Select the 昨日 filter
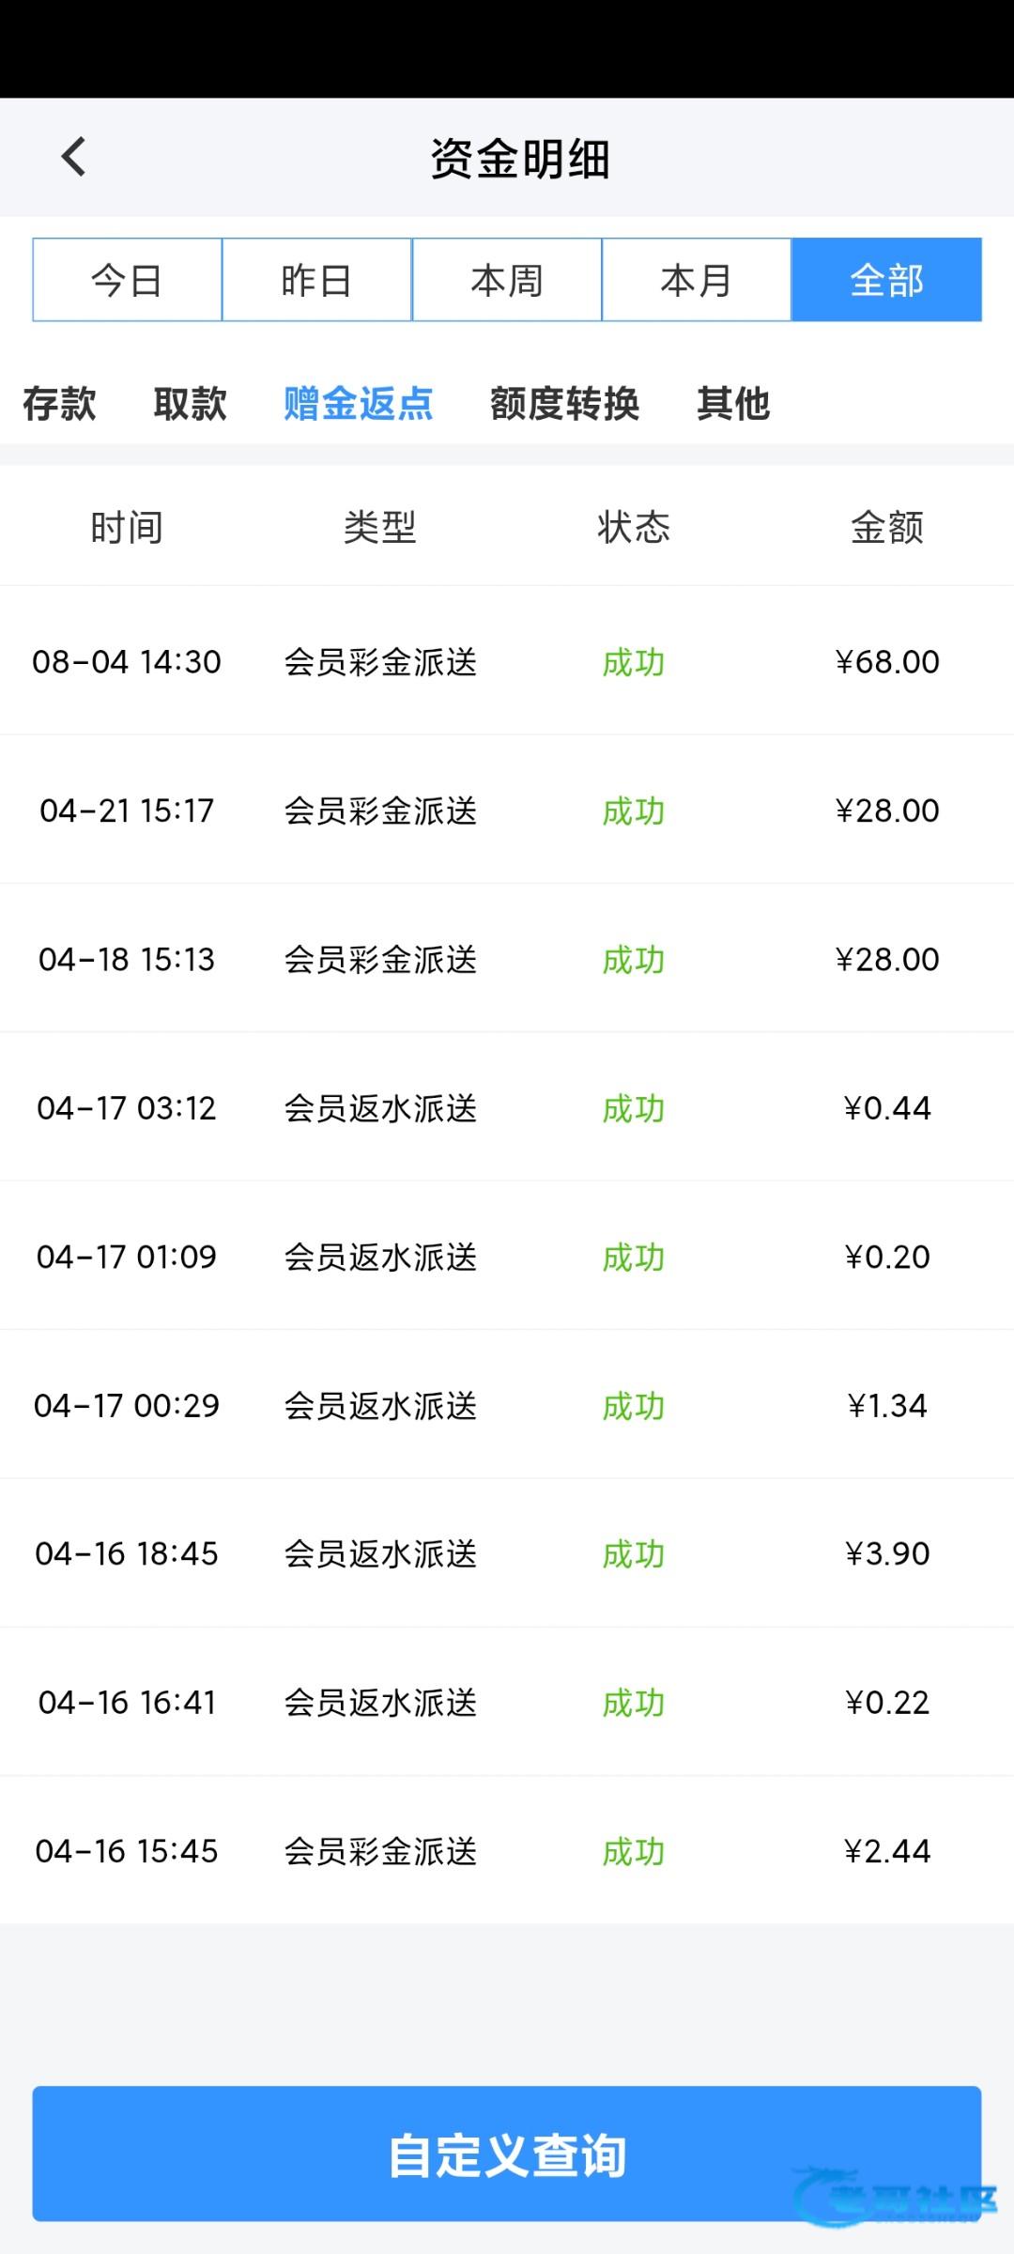The image size is (1014, 2254). (x=316, y=280)
